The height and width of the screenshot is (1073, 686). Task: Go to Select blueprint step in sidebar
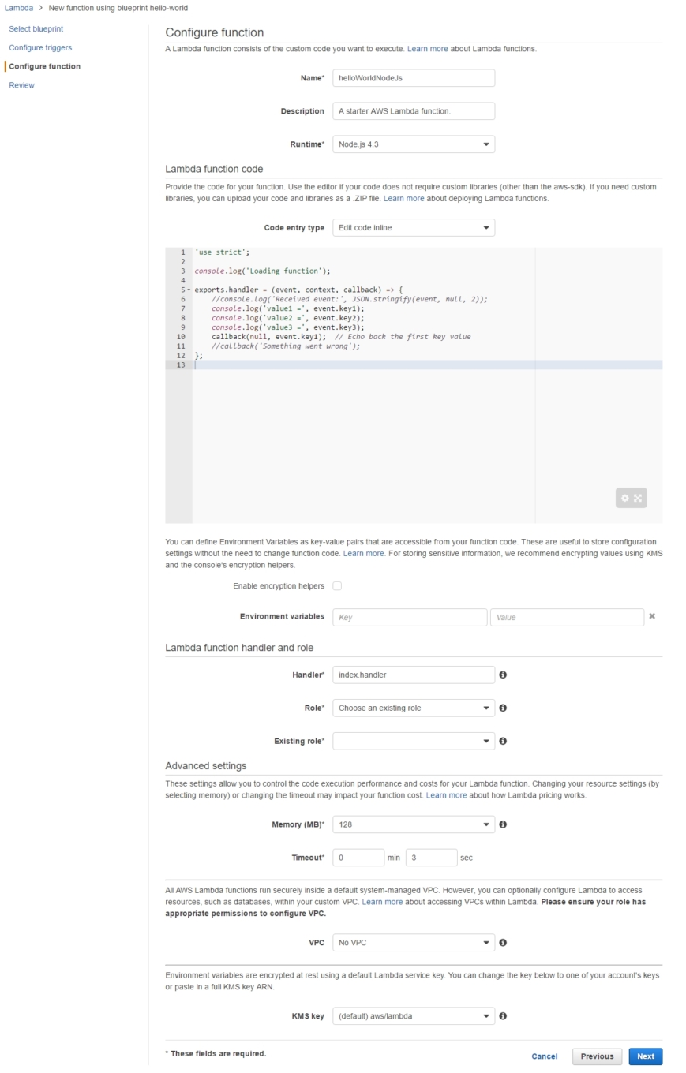(36, 29)
